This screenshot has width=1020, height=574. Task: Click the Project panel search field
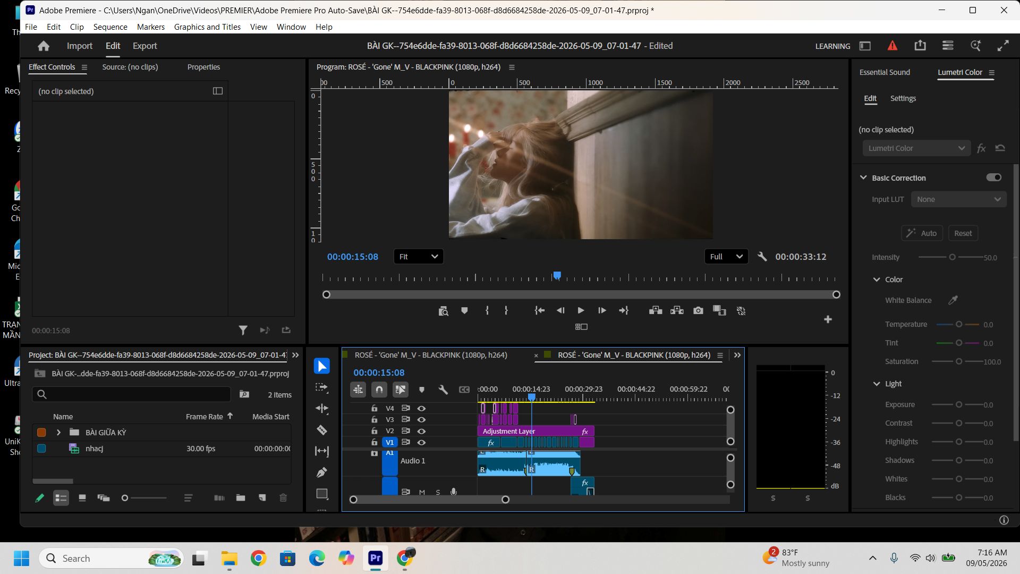point(131,394)
